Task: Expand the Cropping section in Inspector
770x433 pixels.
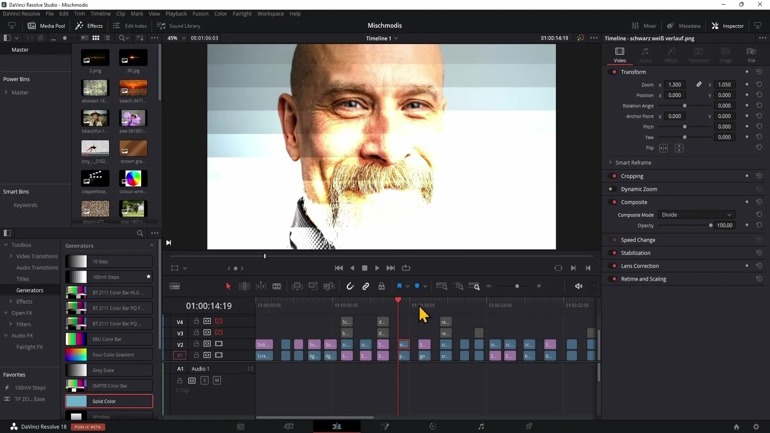Action: point(632,176)
